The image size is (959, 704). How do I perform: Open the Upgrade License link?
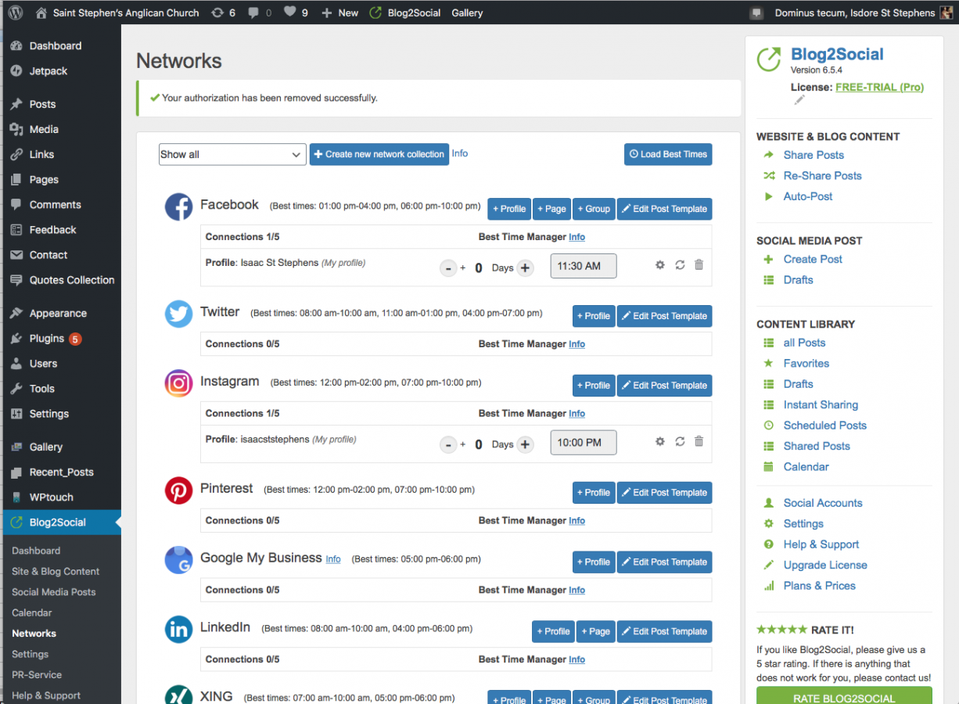825,565
